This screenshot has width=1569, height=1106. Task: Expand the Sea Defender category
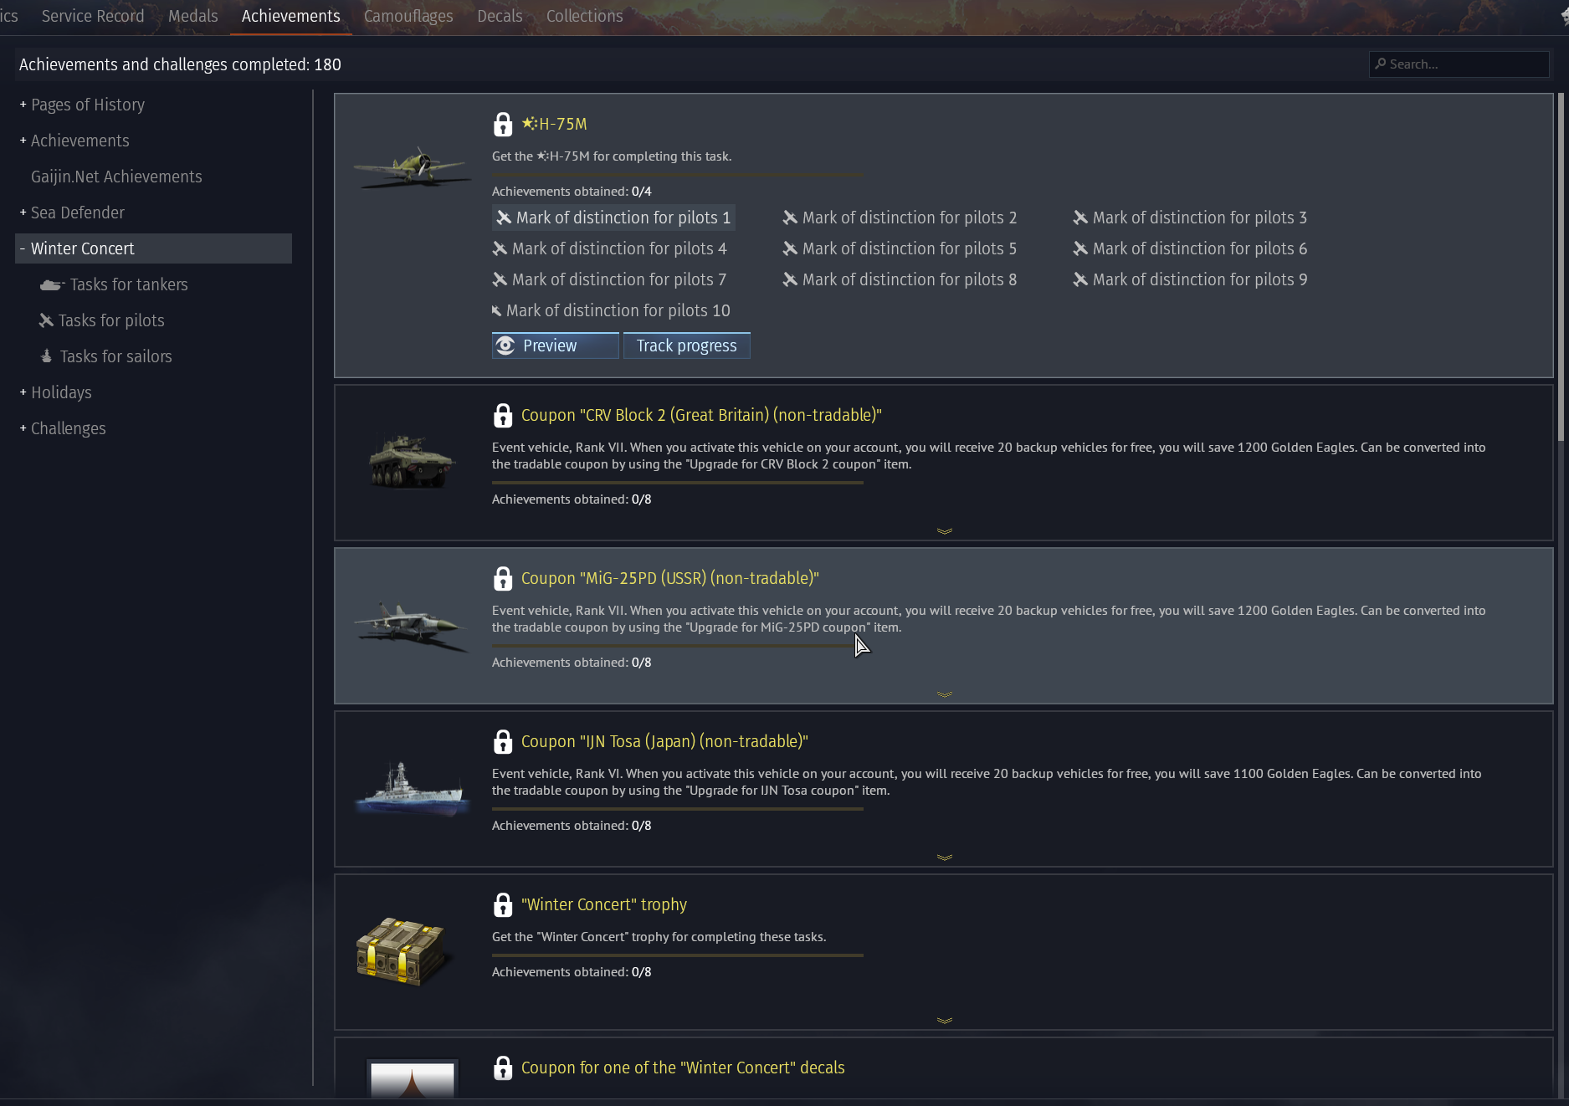click(23, 212)
